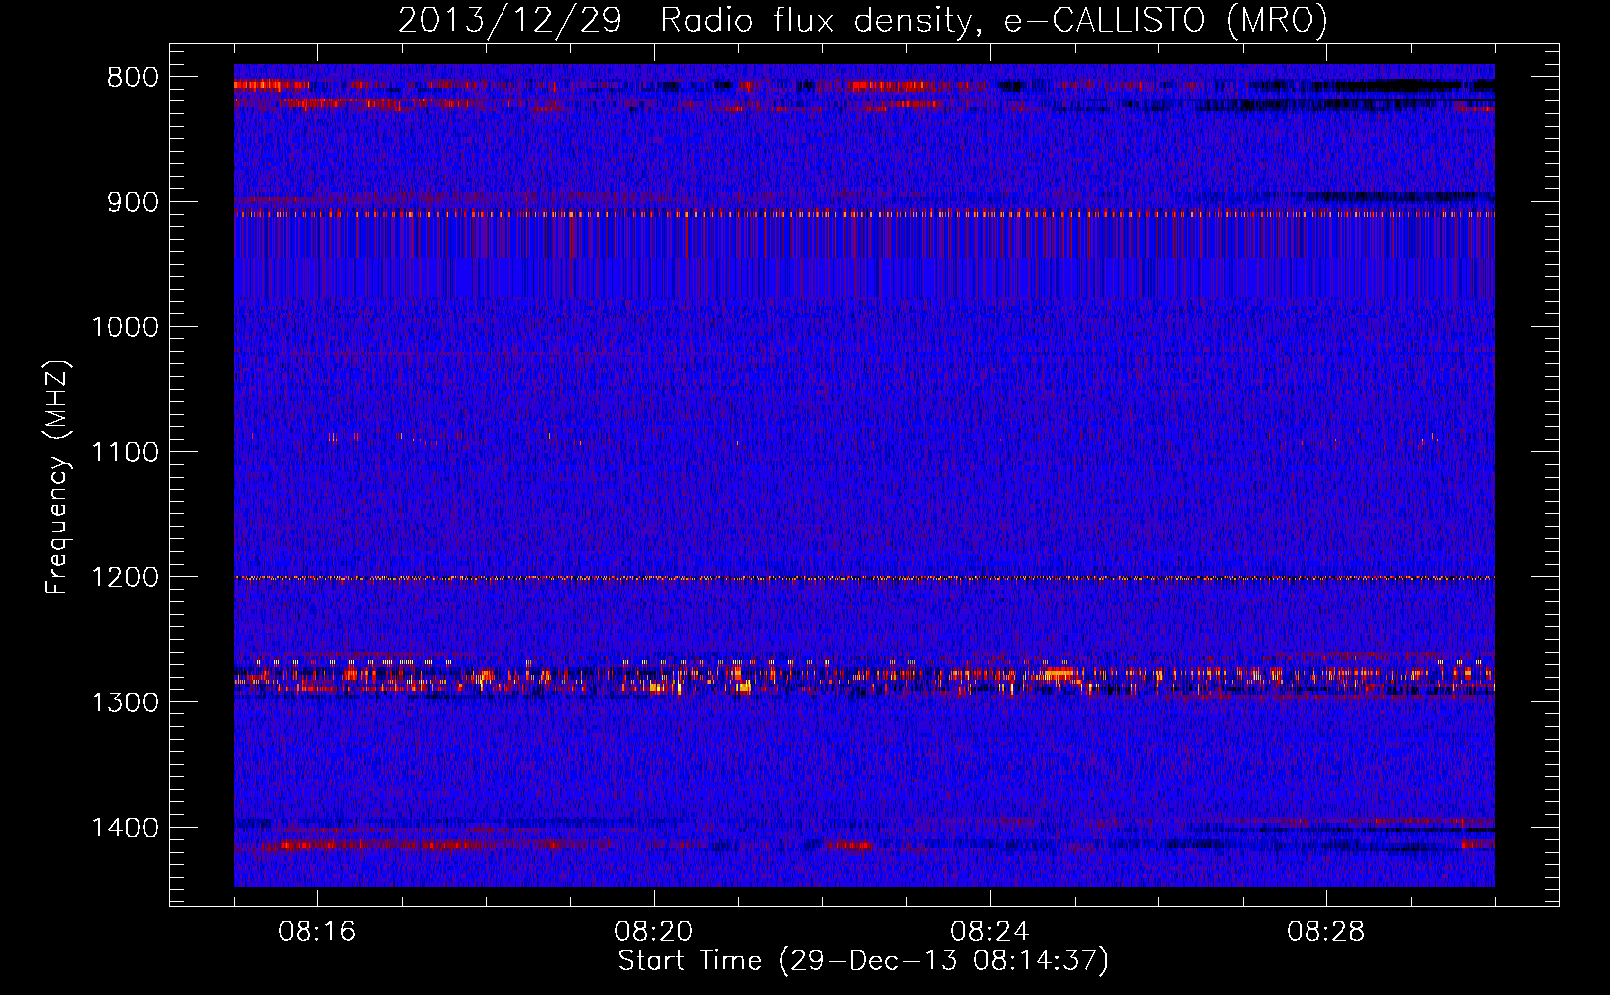Select the 'Frequency (MHZ)' axis label

[x=58, y=478]
